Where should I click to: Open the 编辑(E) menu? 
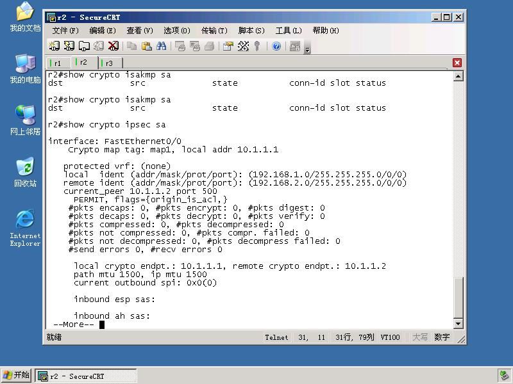103,31
